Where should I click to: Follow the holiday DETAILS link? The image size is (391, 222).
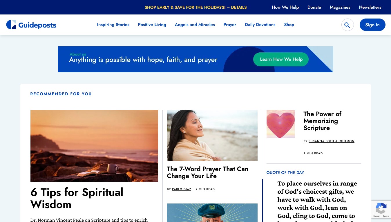point(239,7)
